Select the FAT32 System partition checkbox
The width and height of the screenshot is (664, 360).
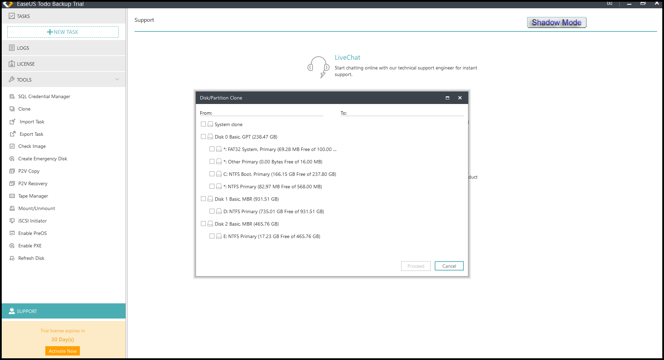point(212,149)
